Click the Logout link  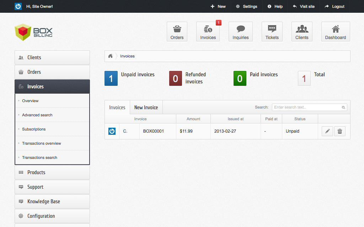(x=334, y=6)
